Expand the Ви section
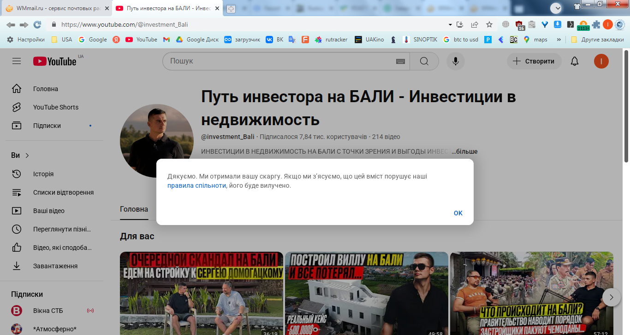 (20, 156)
